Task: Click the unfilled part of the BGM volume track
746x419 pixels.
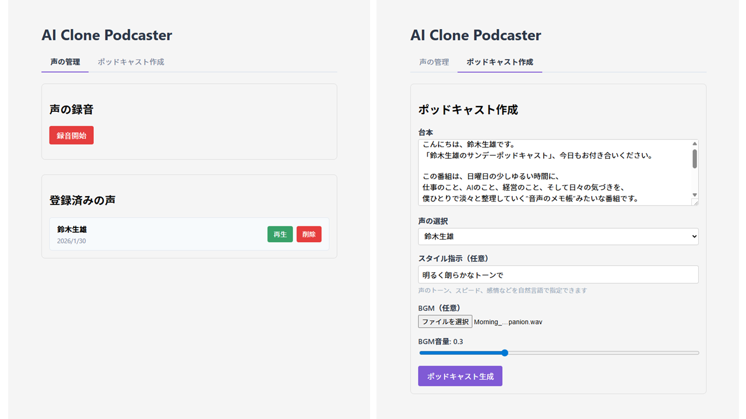Action: [x=600, y=353]
